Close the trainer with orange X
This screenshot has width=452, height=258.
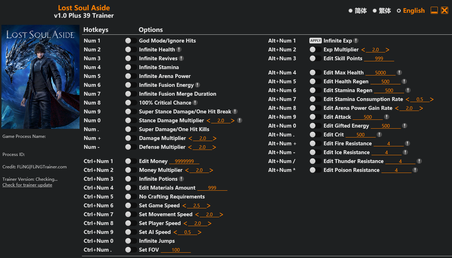pos(445,10)
